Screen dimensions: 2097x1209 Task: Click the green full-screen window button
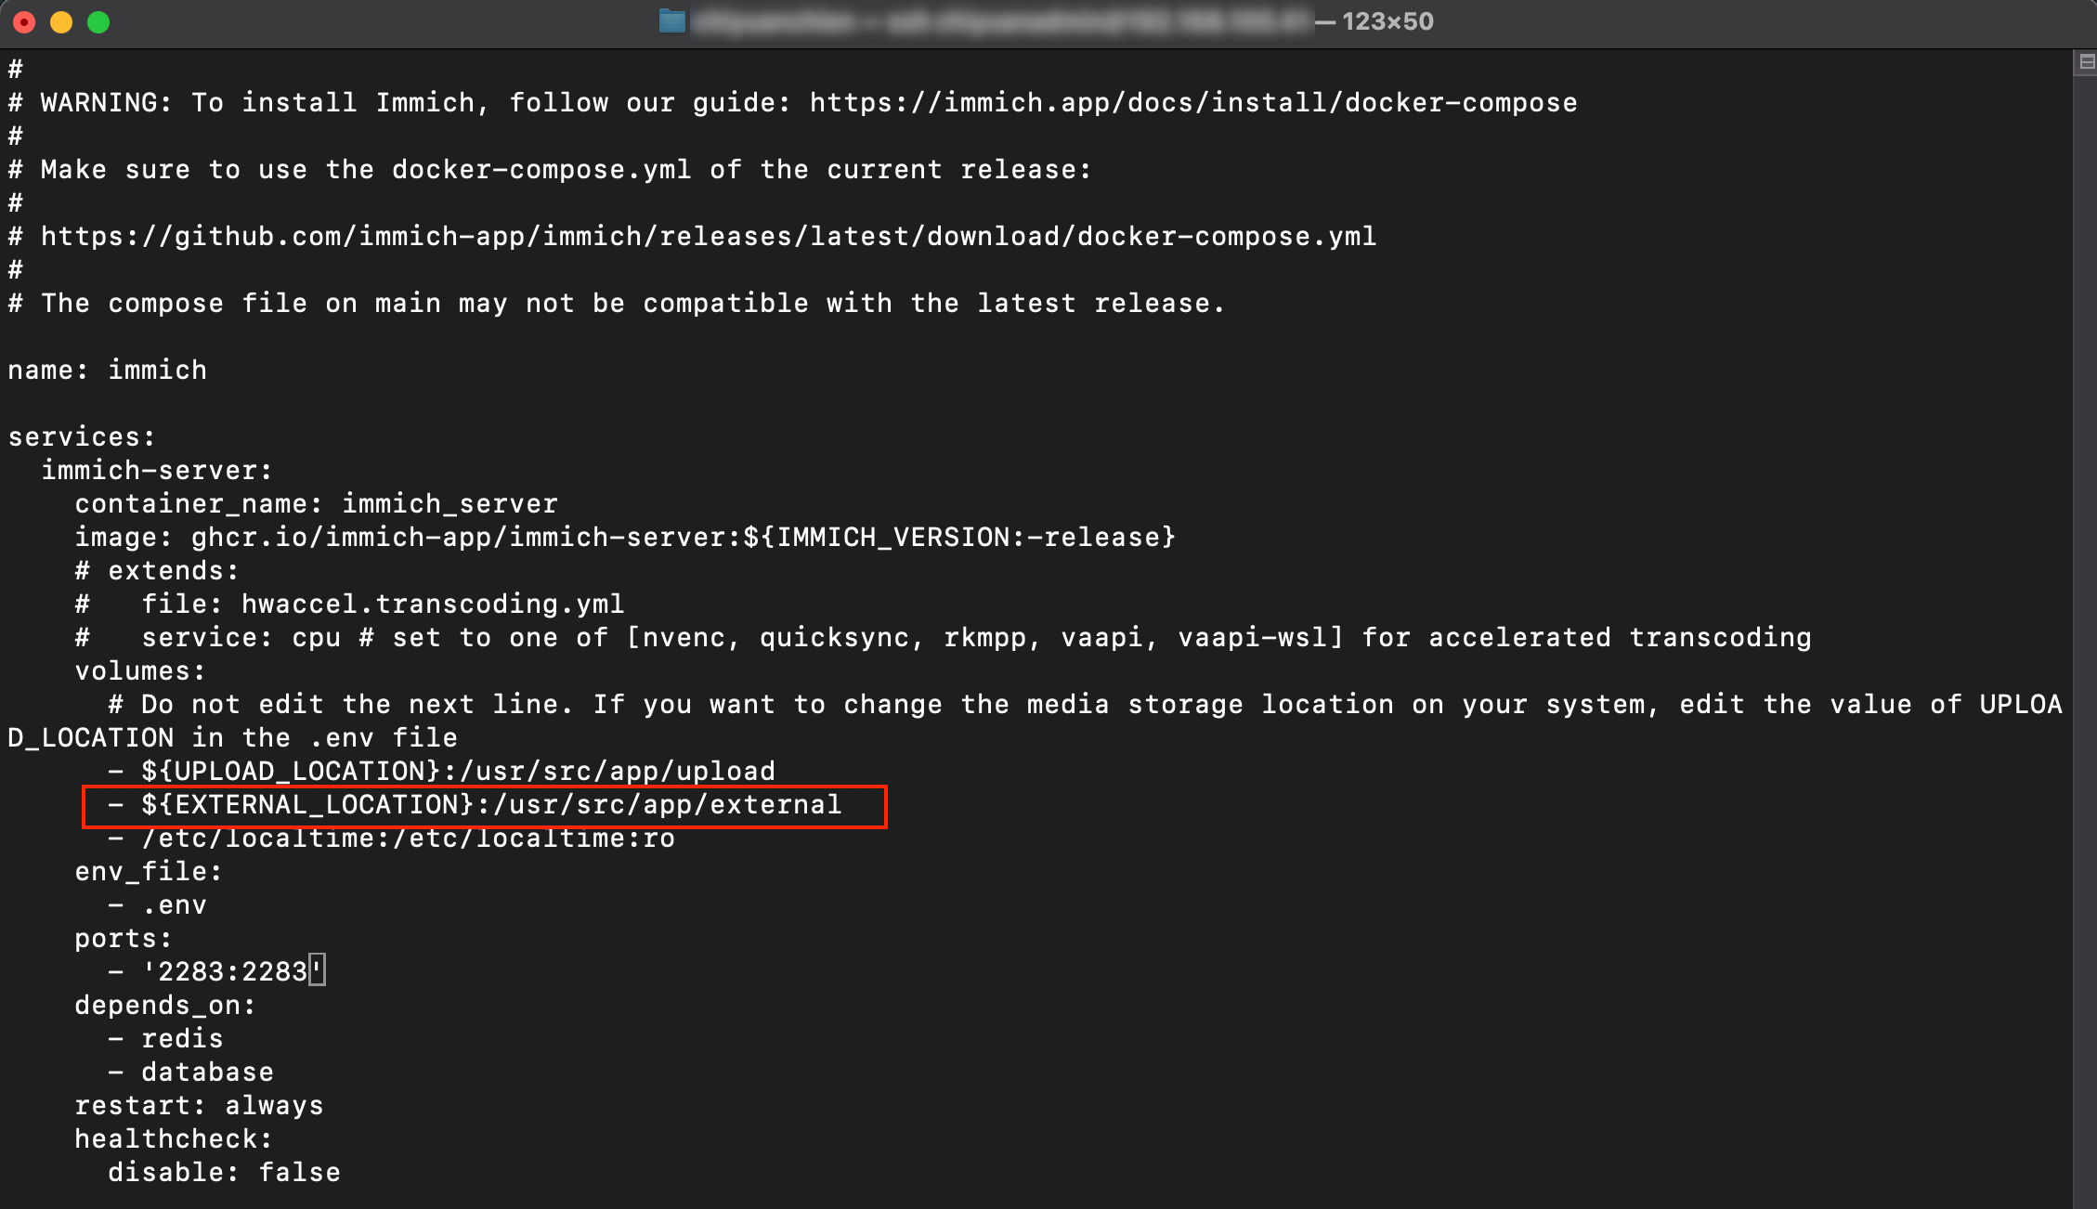click(98, 22)
